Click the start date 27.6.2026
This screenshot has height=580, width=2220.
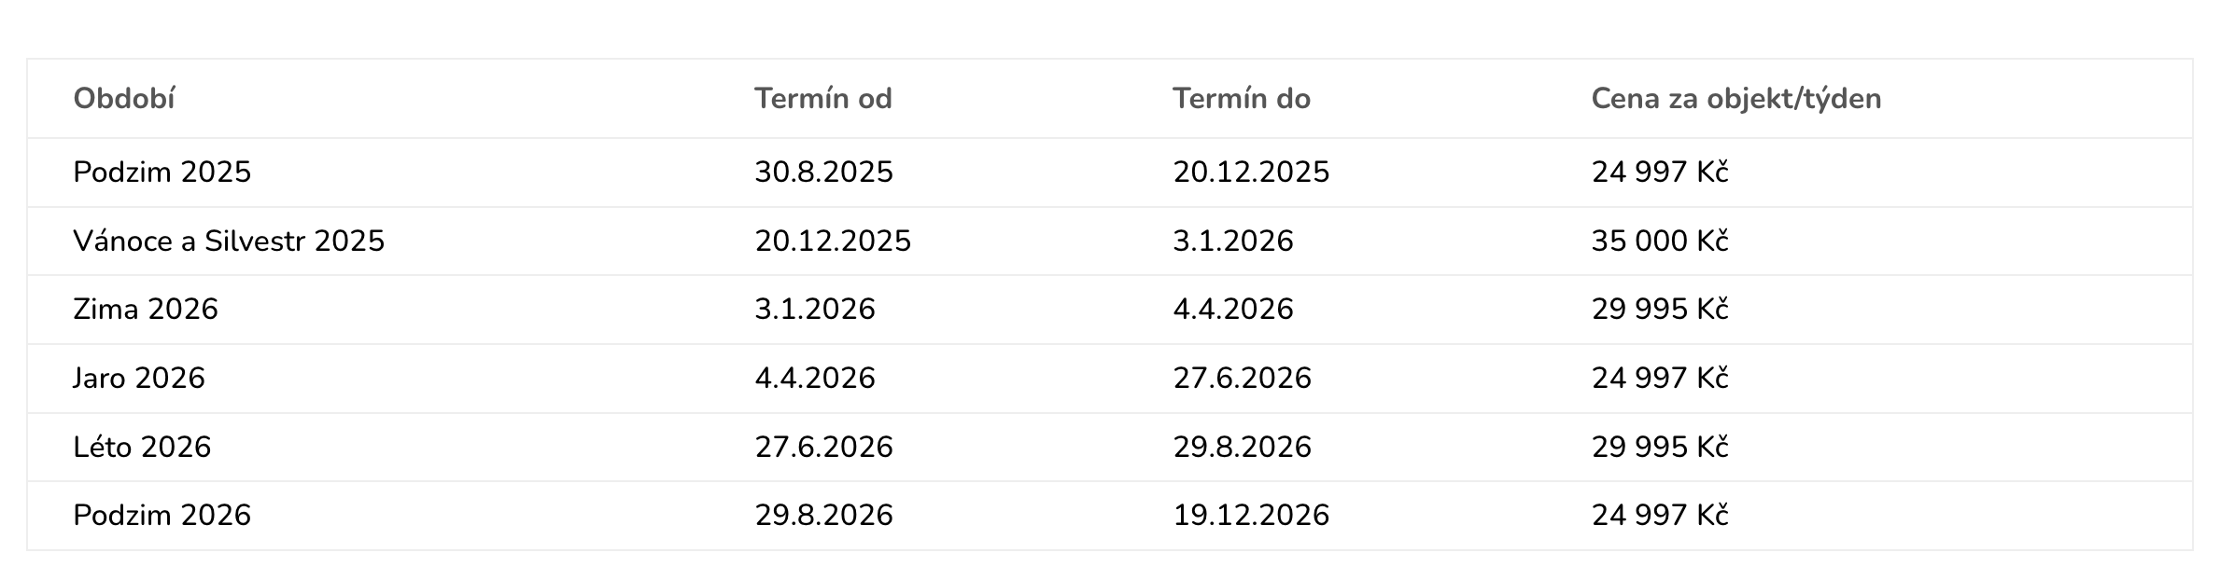pos(823,448)
